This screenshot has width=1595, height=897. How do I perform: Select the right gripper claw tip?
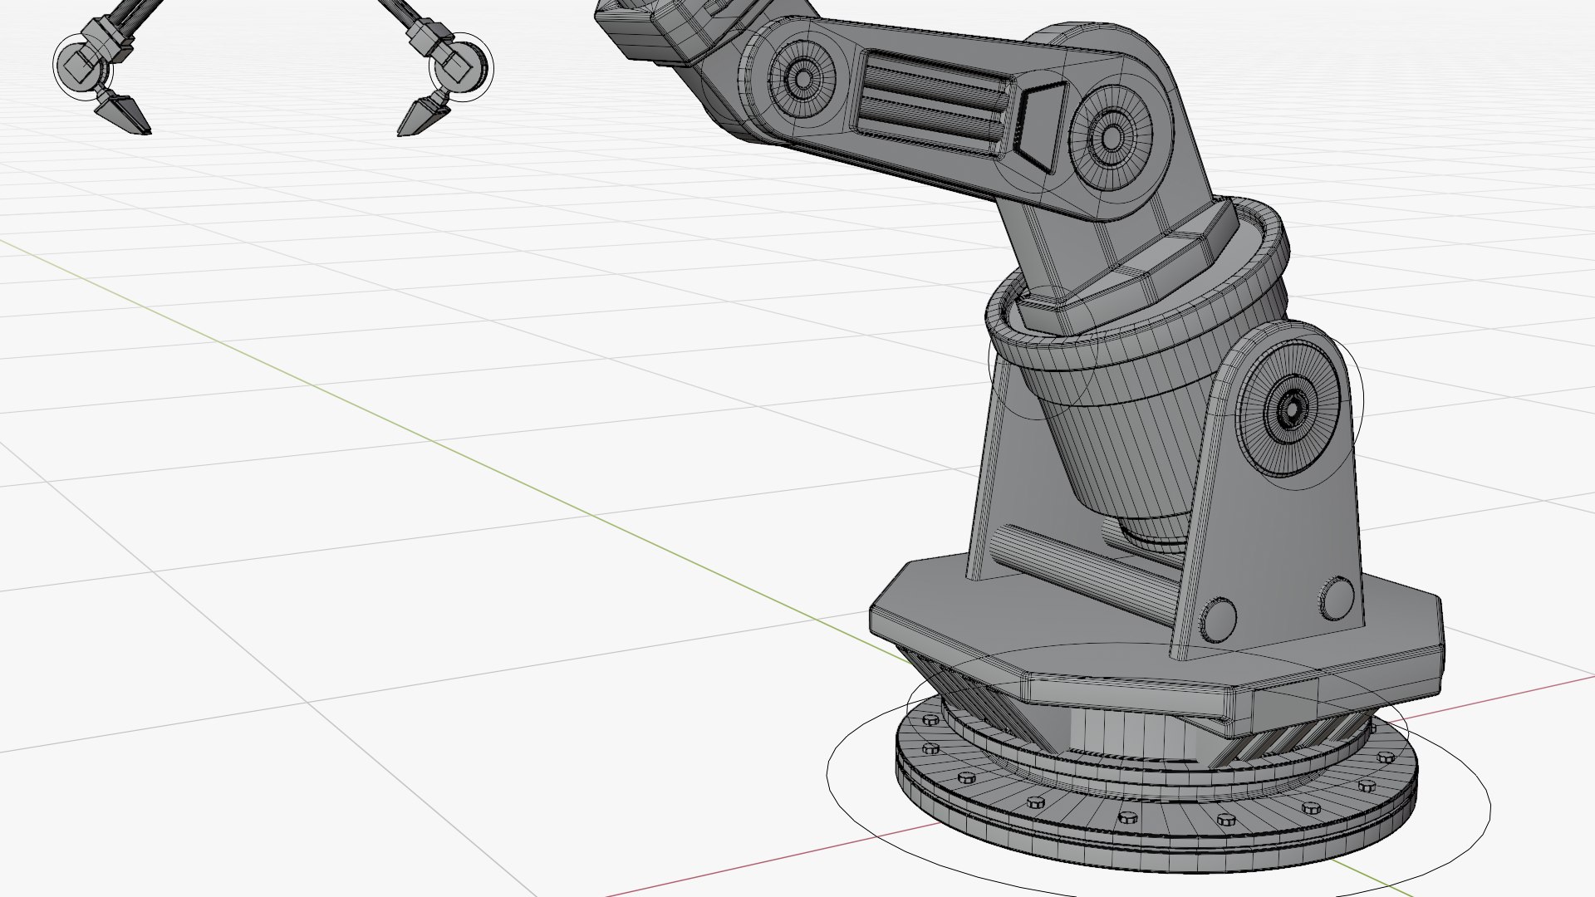click(x=424, y=116)
